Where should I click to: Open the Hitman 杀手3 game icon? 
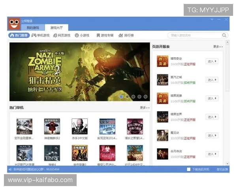click(x=79, y=127)
